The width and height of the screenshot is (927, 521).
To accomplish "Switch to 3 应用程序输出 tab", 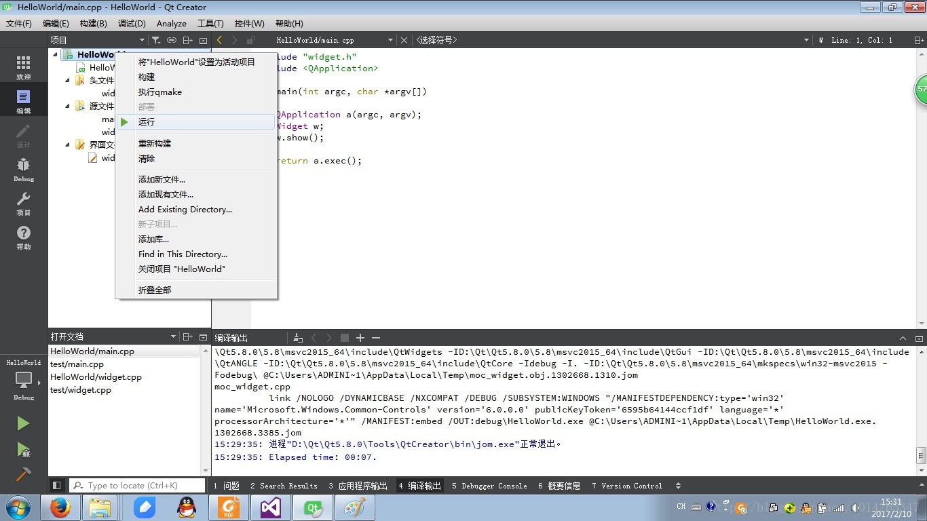I will point(358,486).
